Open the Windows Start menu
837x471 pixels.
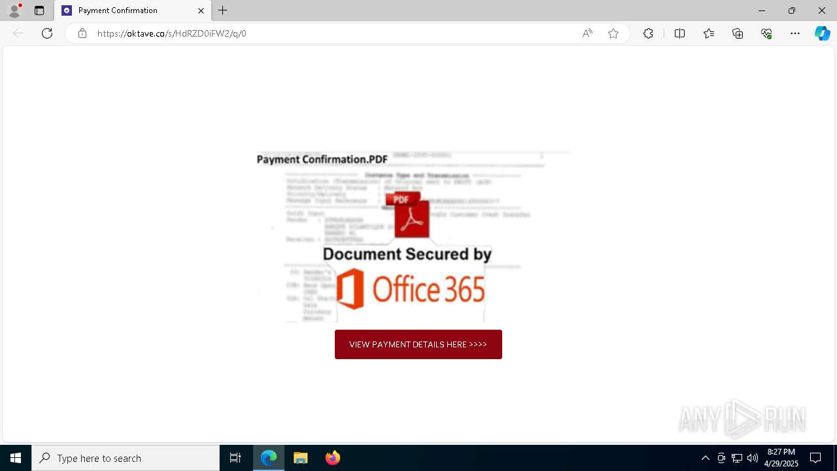click(16, 458)
